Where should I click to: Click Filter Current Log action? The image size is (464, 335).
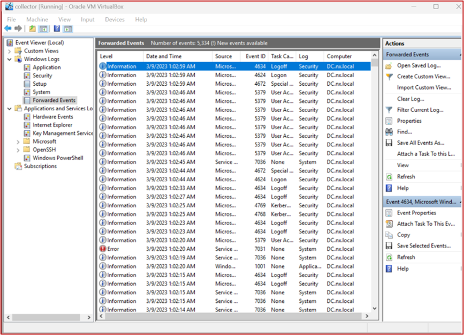point(420,110)
